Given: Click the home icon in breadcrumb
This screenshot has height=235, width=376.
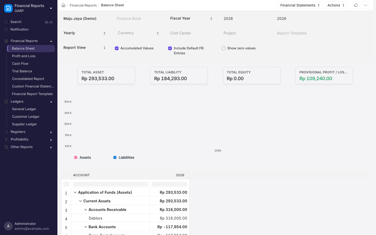Looking at the screenshot, I should (x=63, y=5).
